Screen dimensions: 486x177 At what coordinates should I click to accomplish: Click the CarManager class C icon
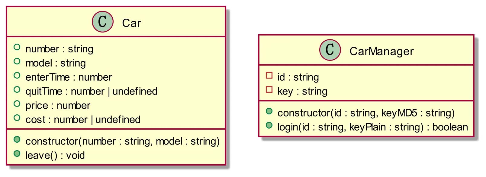coord(330,50)
